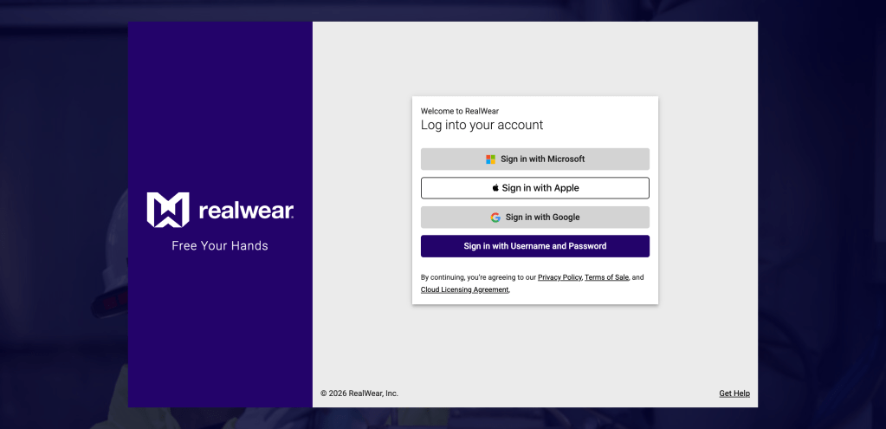Click the RealWear shield logo emblem
This screenshot has width=886, height=429.
167,210
